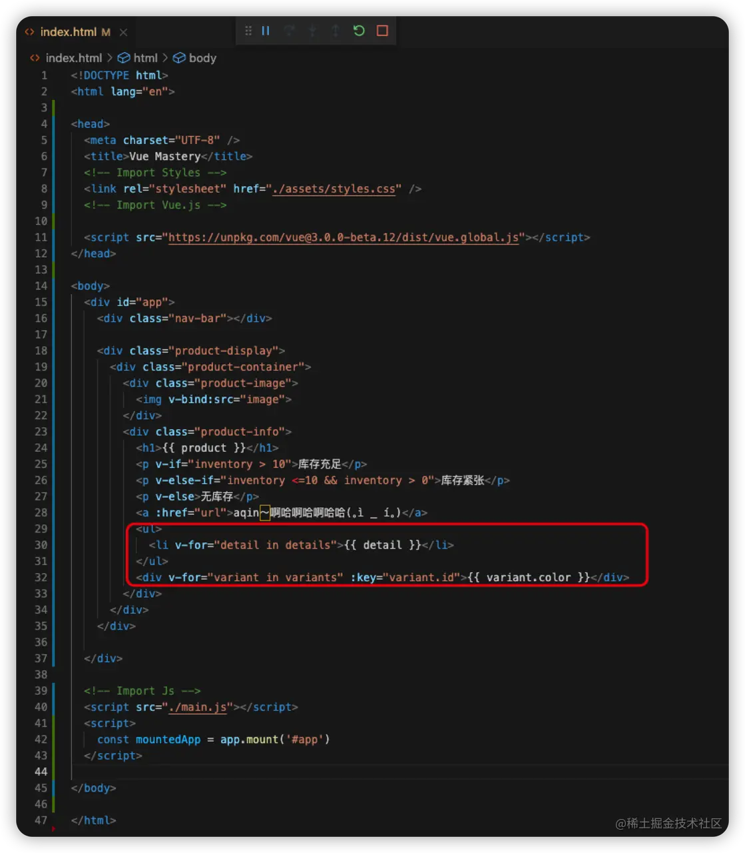Click the Step Out debug icon
This screenshot has width=745, height=853.
tap(336, 31)
